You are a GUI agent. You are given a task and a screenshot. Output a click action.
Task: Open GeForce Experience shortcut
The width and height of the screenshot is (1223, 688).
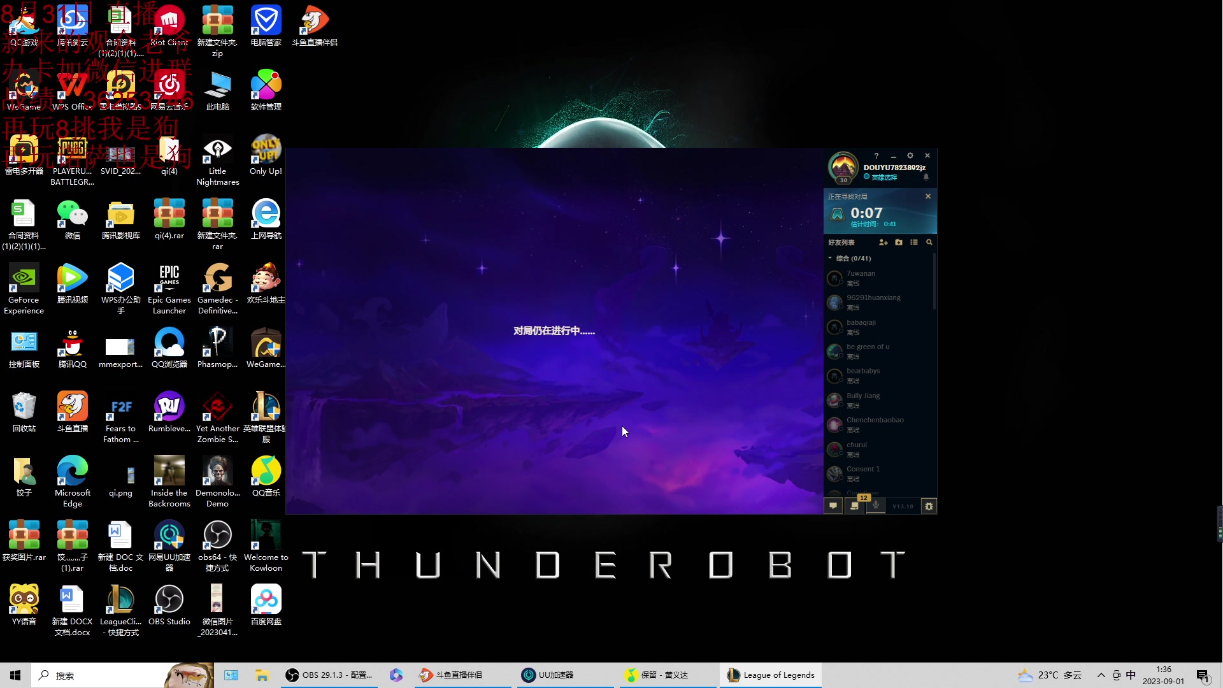pos(24,289)
